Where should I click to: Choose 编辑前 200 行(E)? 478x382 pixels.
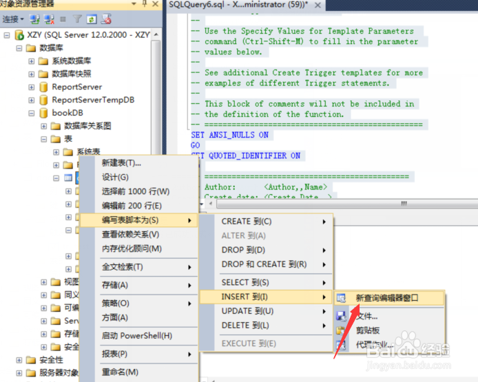click(138, 206)
